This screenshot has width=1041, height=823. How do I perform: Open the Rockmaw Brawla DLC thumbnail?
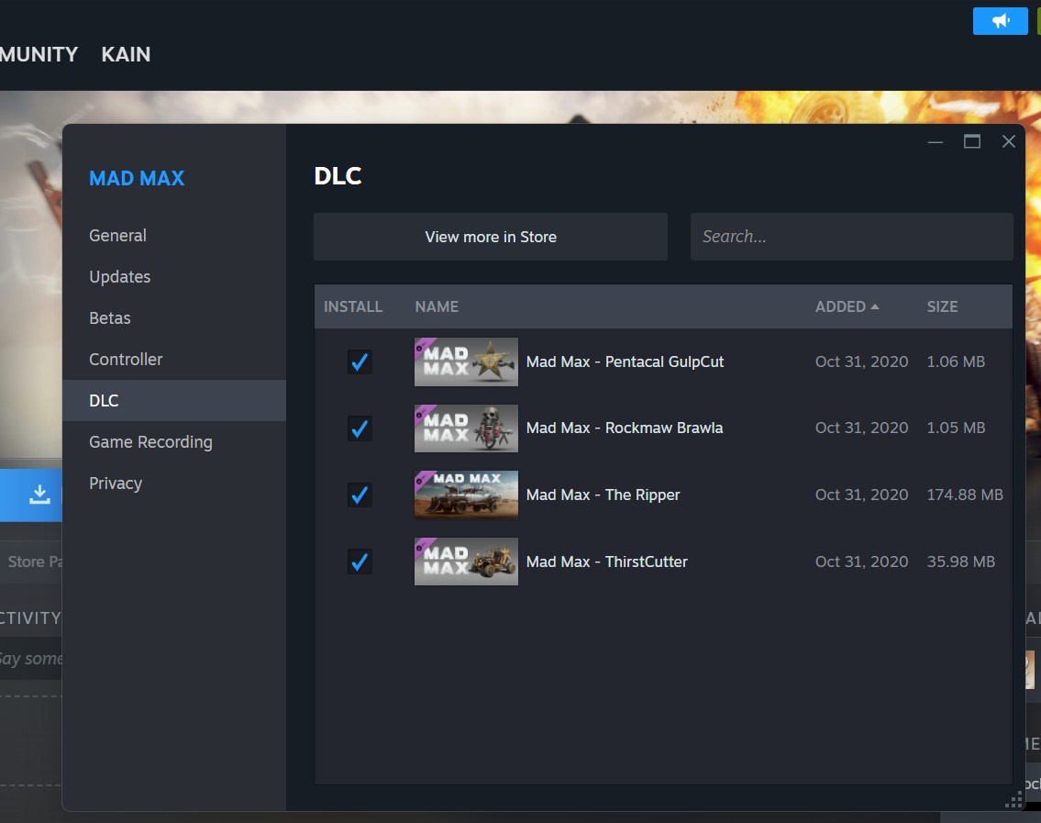(466, 428)
